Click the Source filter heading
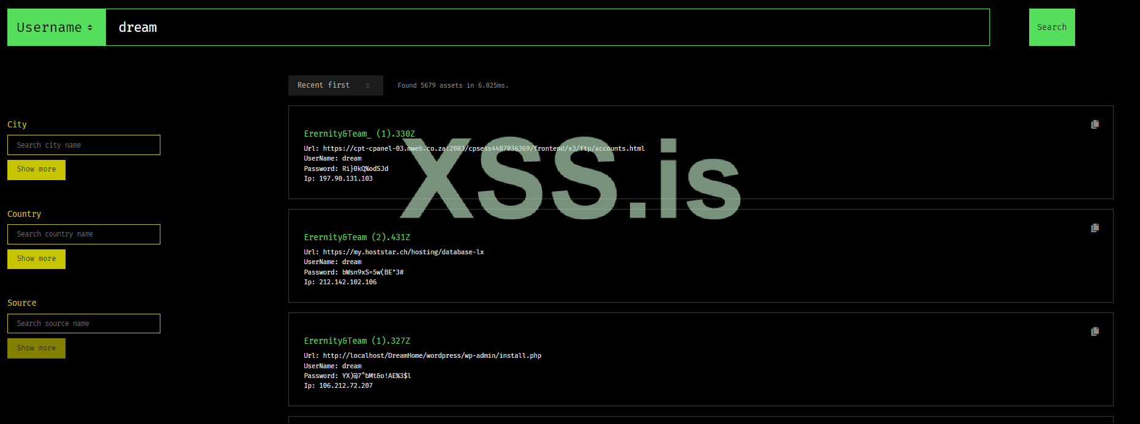This screenshot has height=424, width=1140. point(22,303)
